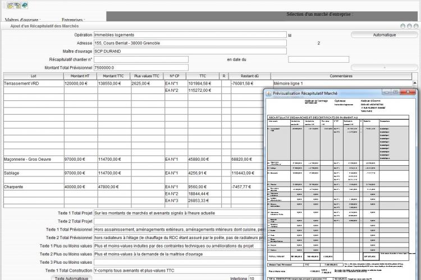This screenshot has height=280, width=421.
Task: Click the teal book toolbar icon
Action: pos(25,6)
